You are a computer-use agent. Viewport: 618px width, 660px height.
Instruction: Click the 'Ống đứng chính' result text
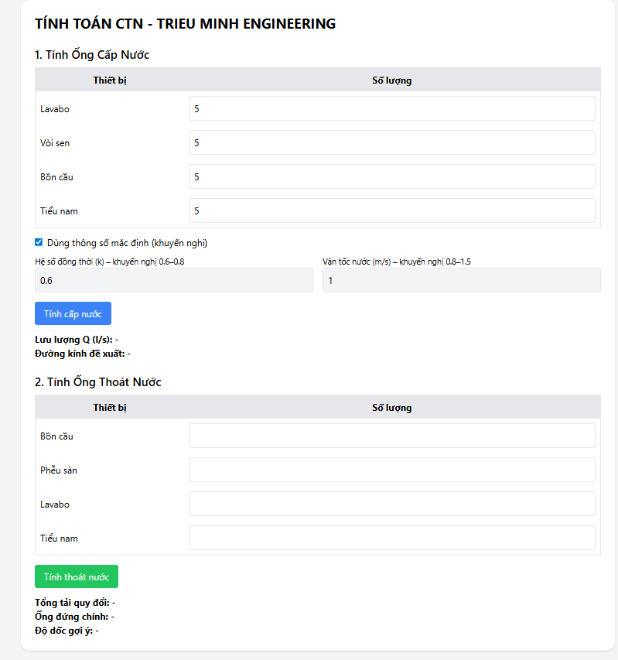[74, 617]
